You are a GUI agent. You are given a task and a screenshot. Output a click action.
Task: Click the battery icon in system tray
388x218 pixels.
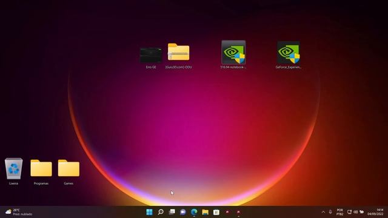pos(362,212)
